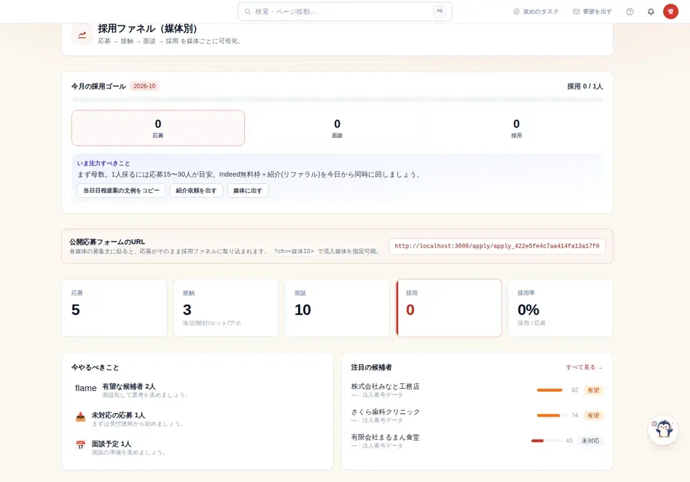690x482 pixels.
Task: Click the ⌘K shortcut badge
Action: click(440, 12)
